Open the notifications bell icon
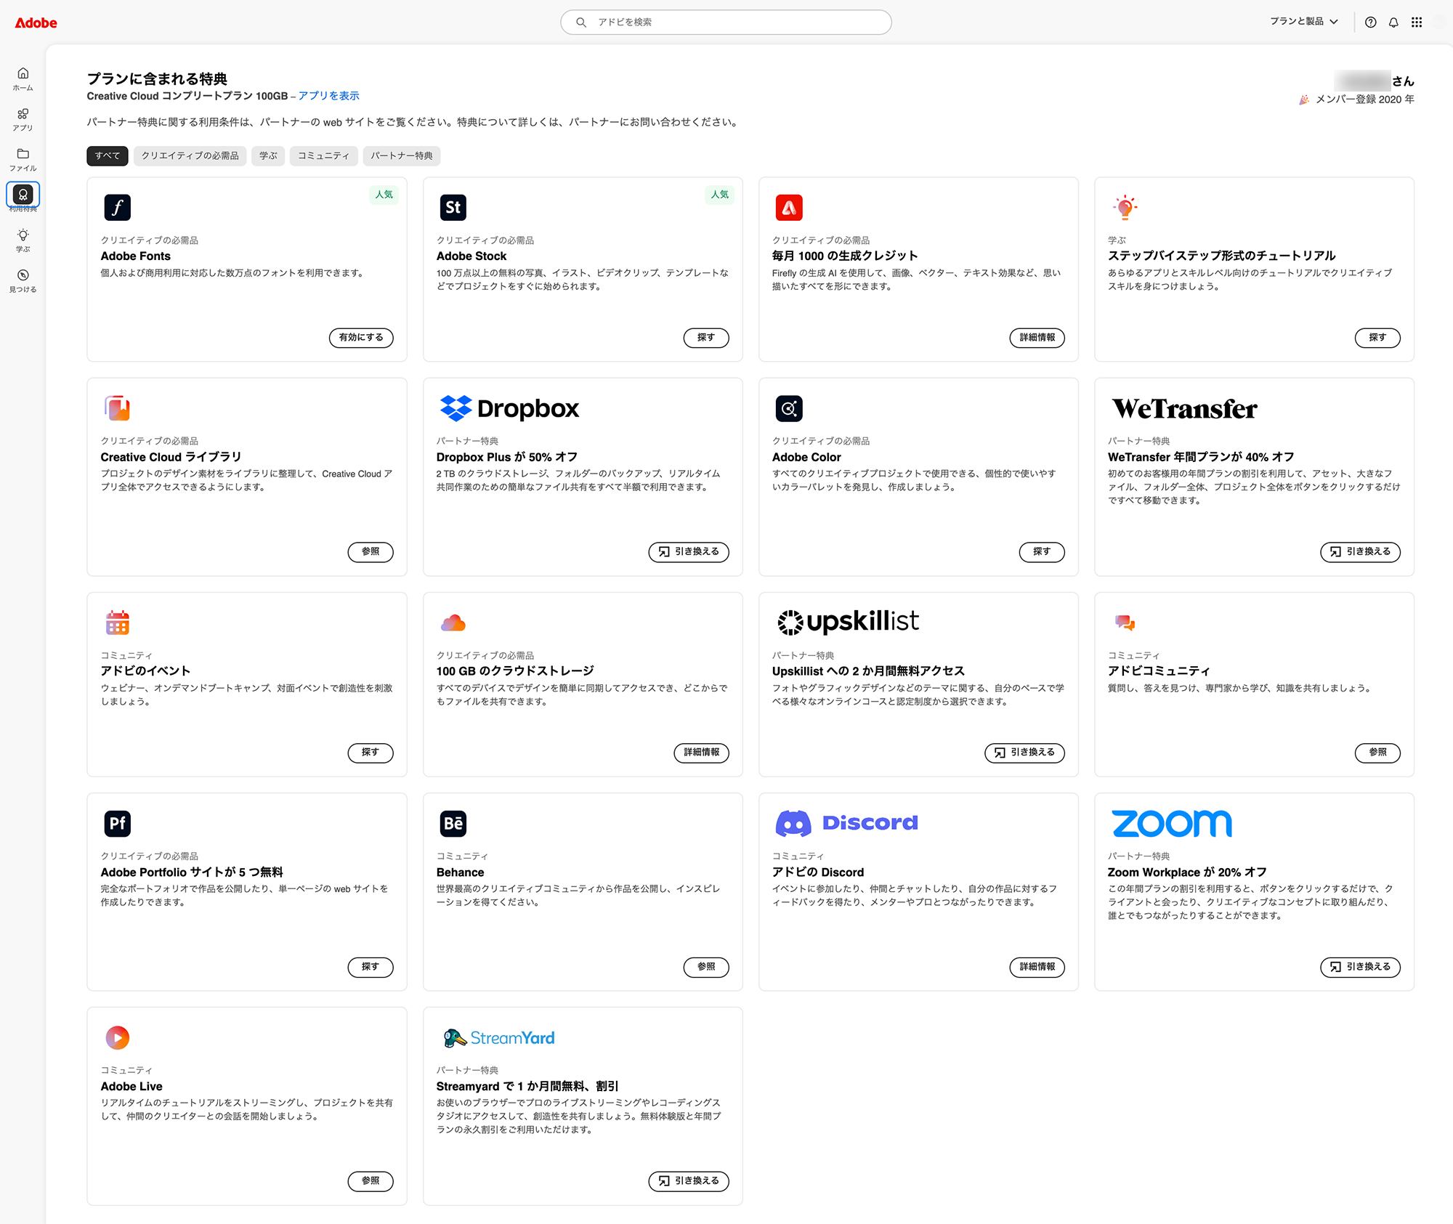Image resolution: width=1453 pixels, height=1224 pixels. [x=1393, y=23]
